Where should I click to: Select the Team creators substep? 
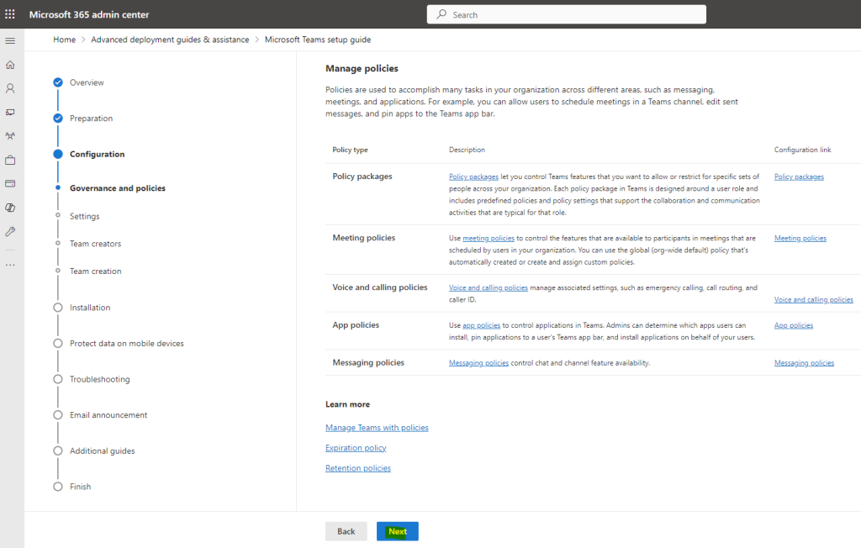96,244
